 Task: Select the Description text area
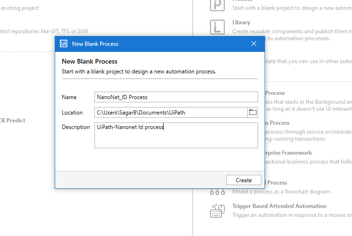pyautogui.click(x=176, y=135)
